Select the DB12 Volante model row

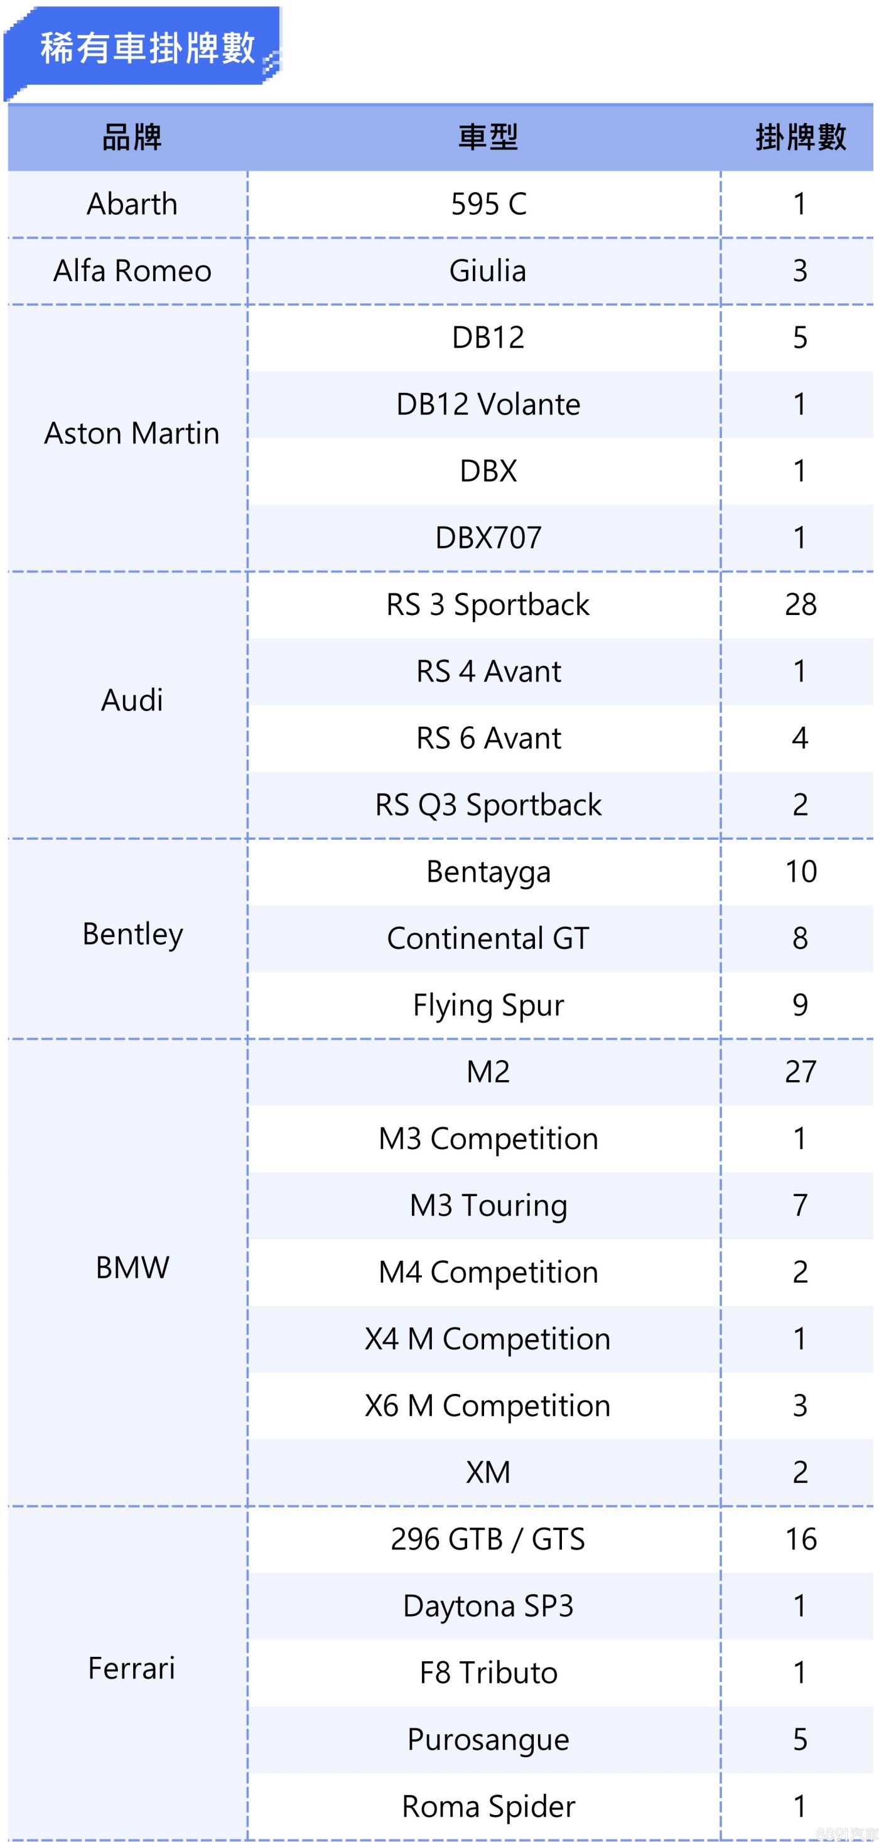click(x=488, y=405)
